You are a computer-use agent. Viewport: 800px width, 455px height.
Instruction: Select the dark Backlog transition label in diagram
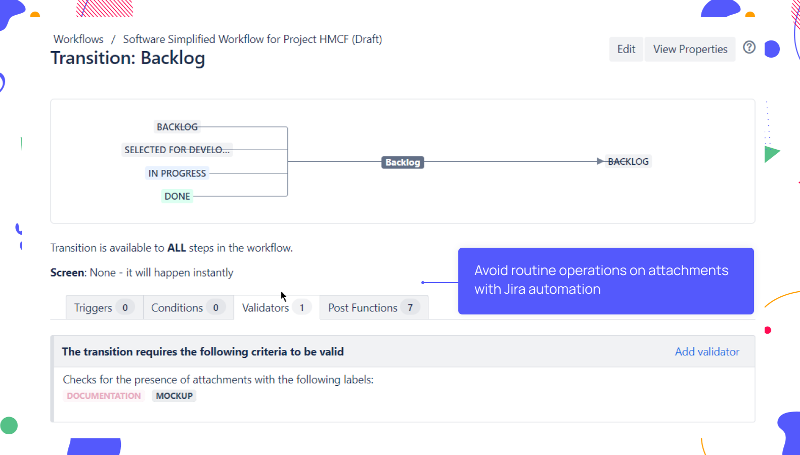(x=403, y=162)
